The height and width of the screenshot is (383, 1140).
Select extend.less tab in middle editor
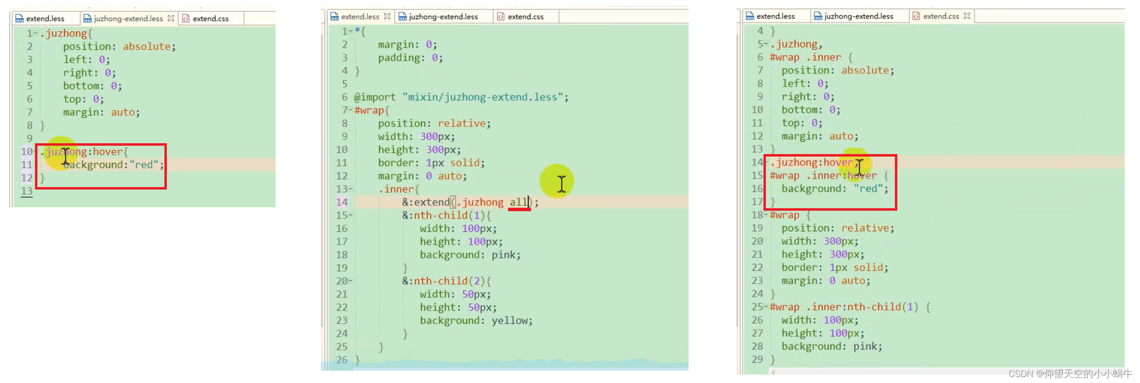pos(360,17)
